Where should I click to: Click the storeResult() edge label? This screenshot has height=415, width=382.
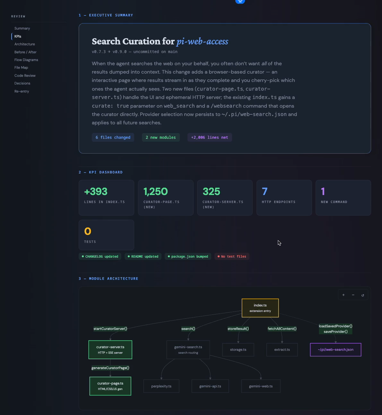click(238, 329)
